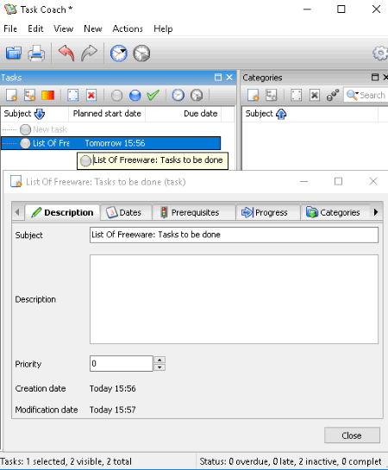Print using the printer toolbar icon
Screen dimensions: 388x470
[36, 53]
